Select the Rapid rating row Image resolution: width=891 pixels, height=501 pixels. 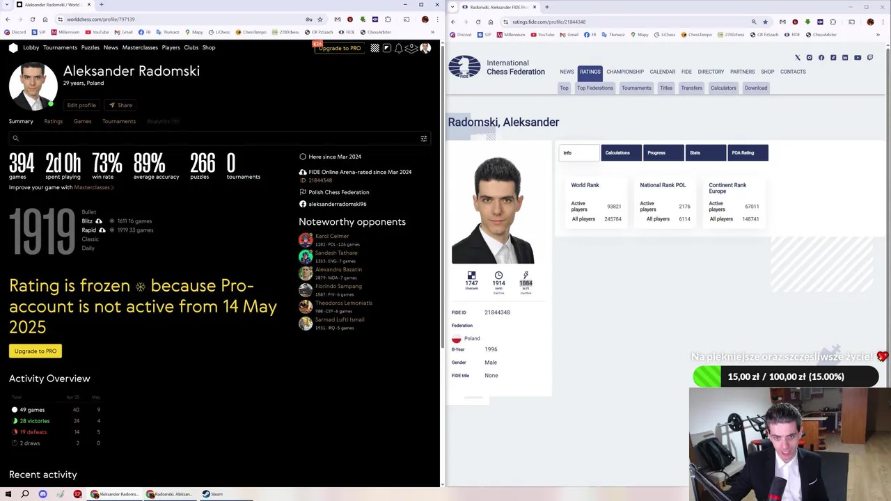117,230
